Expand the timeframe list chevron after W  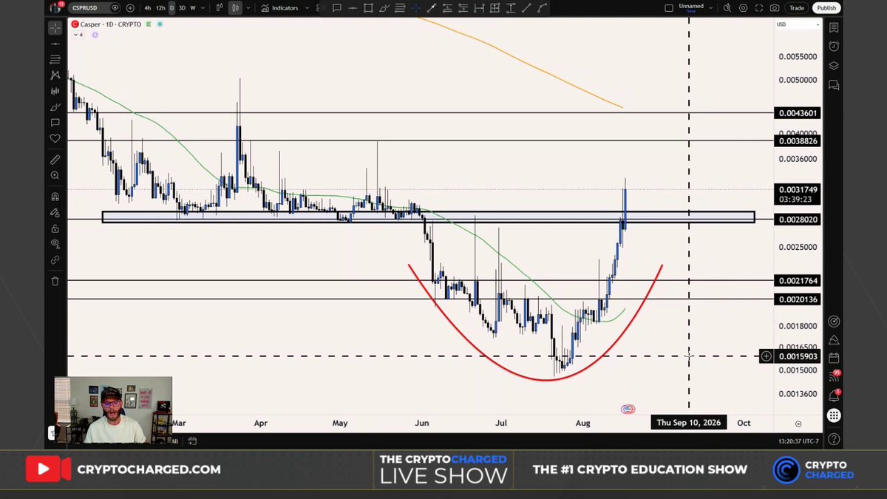204,8
